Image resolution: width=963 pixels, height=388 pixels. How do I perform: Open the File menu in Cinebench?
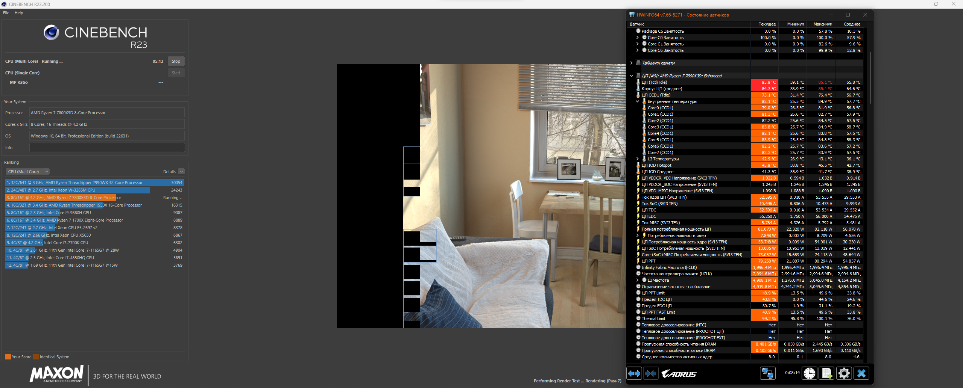[6, 13]
